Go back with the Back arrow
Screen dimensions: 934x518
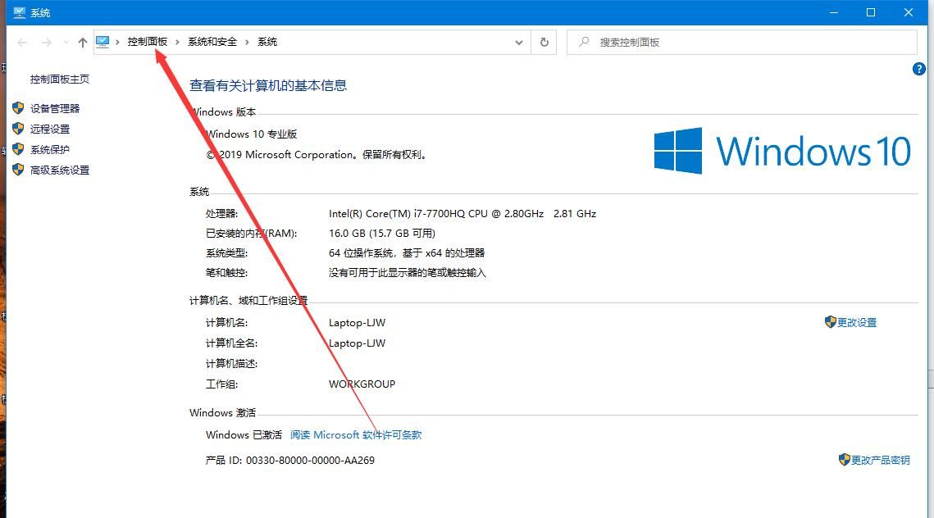coord(23,43)
